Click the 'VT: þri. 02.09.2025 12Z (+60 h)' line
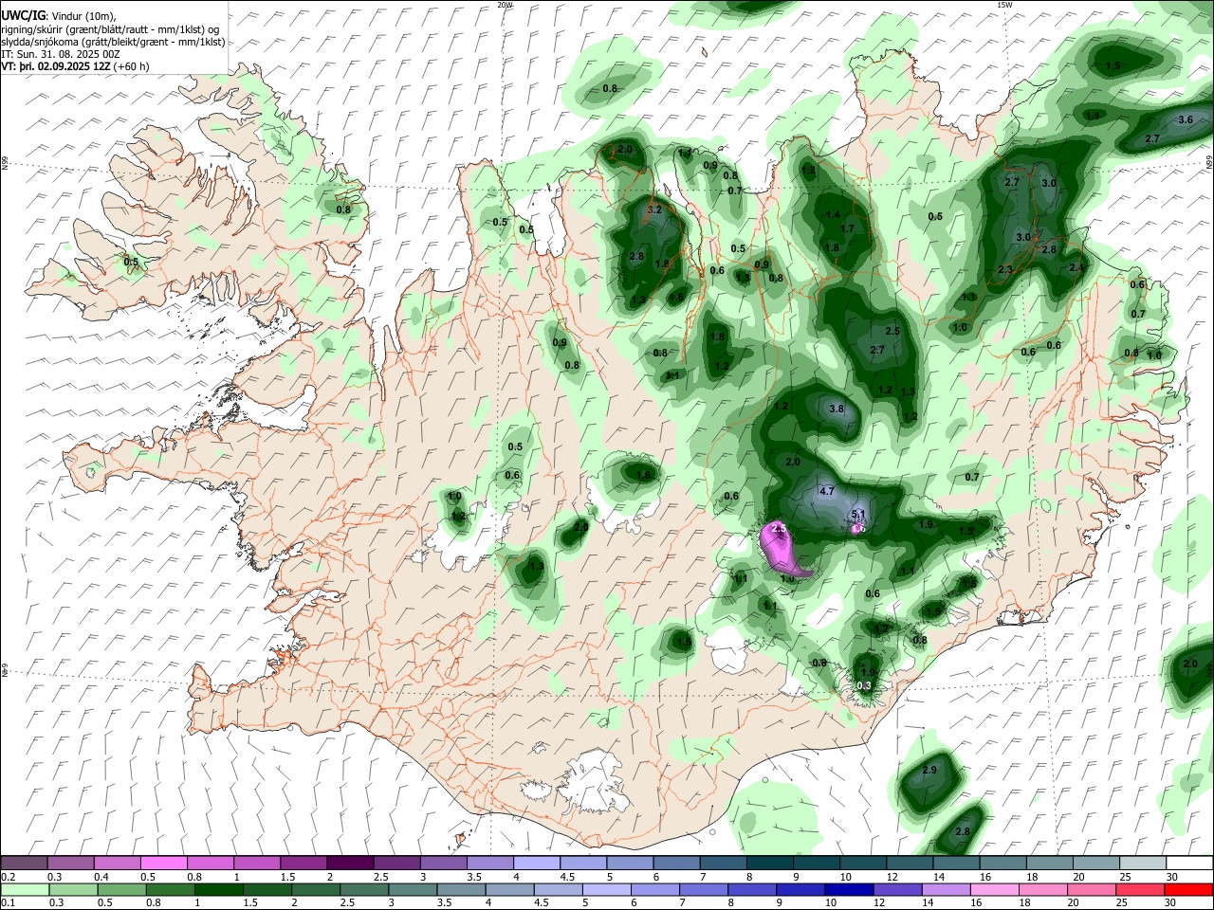1214x910 pixels. 75,66
